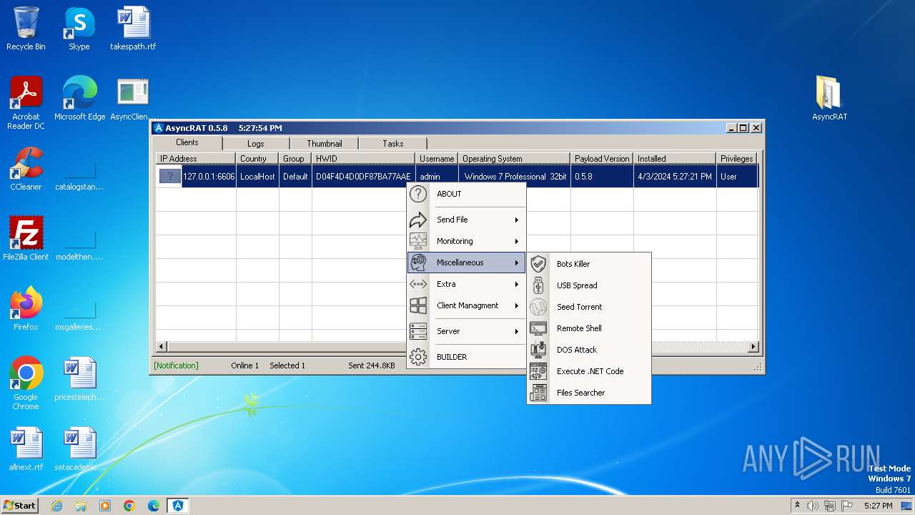Screen dimensions: 915x515
Task: Switch to the Thumbnail tab
Action: [x=325, y=144]
